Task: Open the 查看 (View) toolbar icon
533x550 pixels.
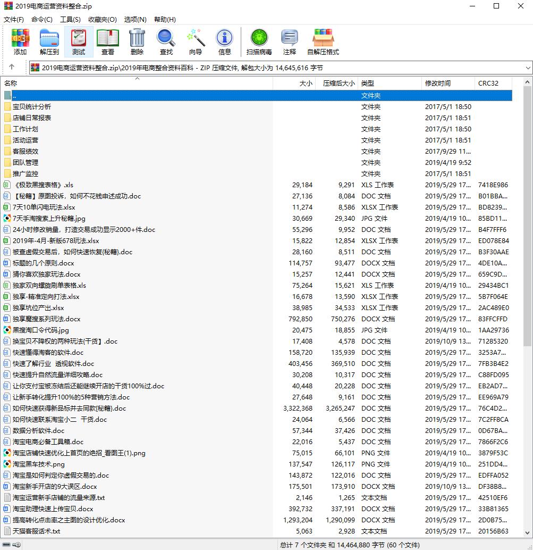Action: [x=108, y=41]
